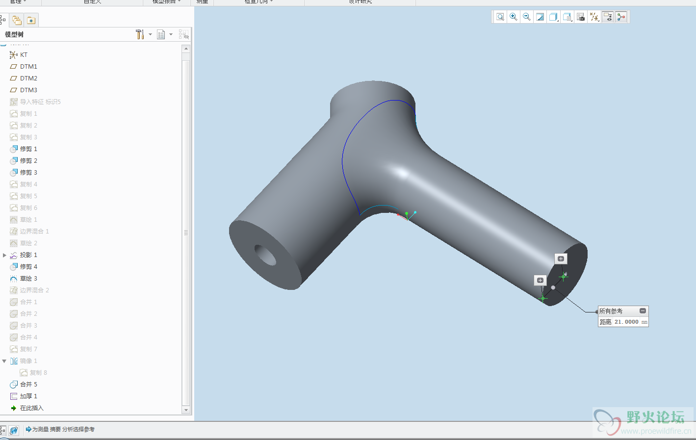The image size is (696, 440).
Task: Select the 草绘 1 sketch
Action: 24,220
